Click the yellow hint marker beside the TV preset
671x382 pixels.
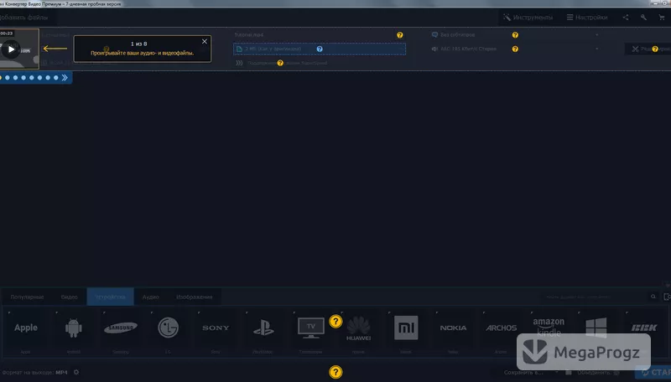[336, 322]
